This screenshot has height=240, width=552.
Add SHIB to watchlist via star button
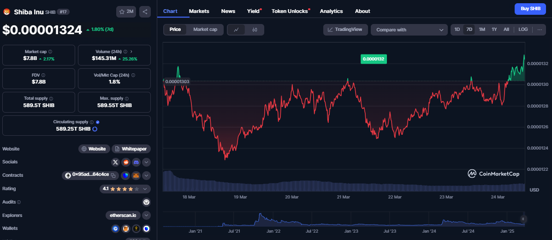pyautogui.click(x=126, y=12)
